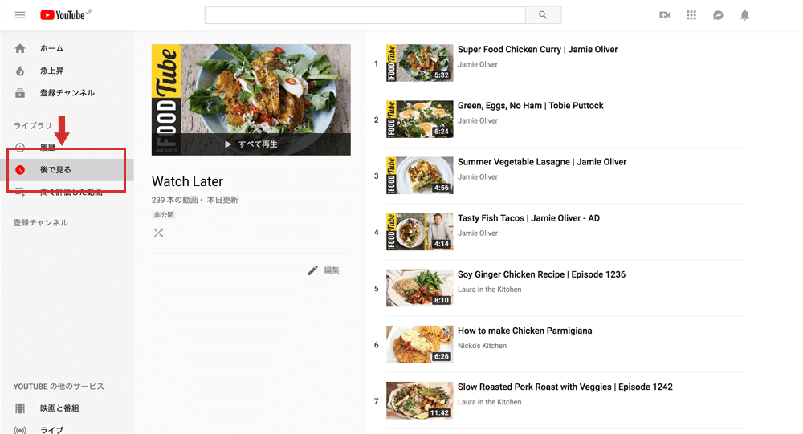Open Tasty Fish Tacos thumbnail
The width and height of the screenshot is (803, 434).
click(x=419, y=232)
